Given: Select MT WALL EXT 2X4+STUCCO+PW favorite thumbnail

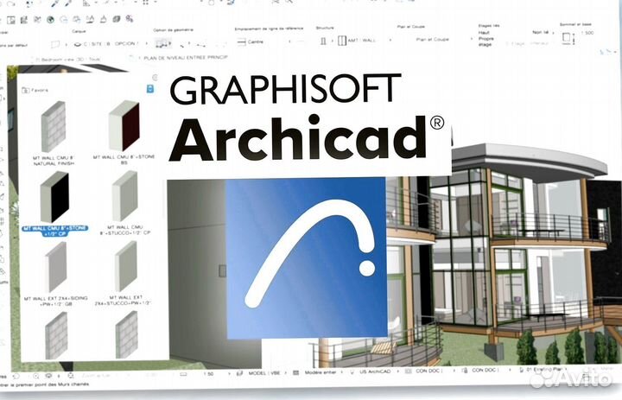Looking at the screenshot, I should [126, 266].
